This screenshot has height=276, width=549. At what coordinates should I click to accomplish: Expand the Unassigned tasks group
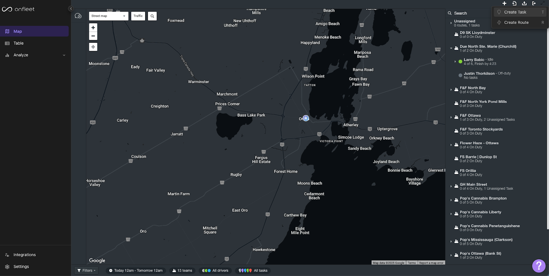pyautogui.click(x=451, y=23)
